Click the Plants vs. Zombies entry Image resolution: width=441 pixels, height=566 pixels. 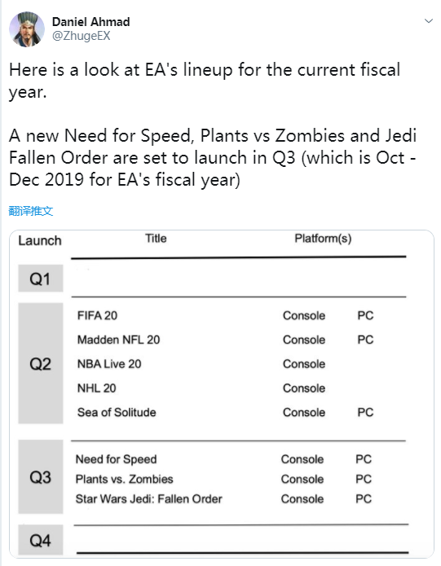coord(124,479)
